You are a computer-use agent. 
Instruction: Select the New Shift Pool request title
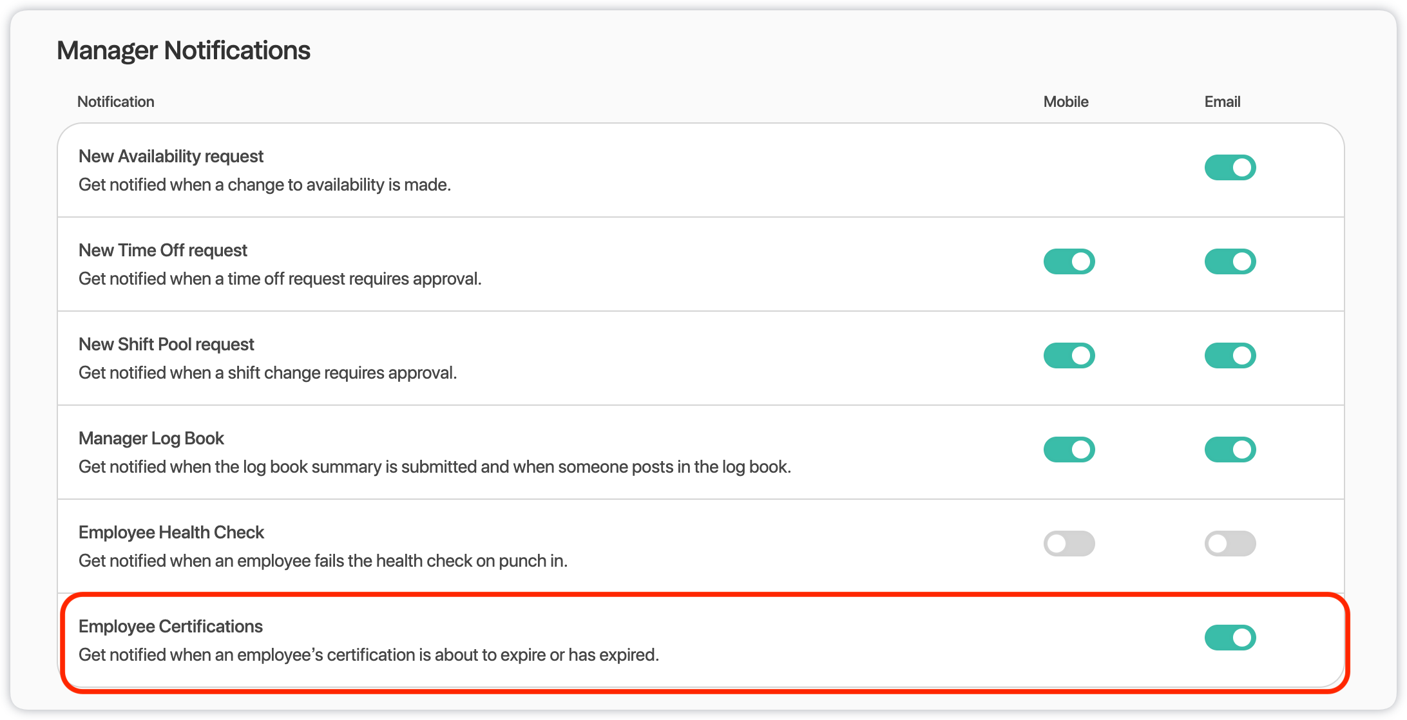[x=166, y=345]
